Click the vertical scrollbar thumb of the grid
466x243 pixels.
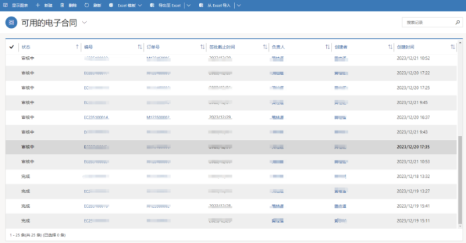point(460,179)
